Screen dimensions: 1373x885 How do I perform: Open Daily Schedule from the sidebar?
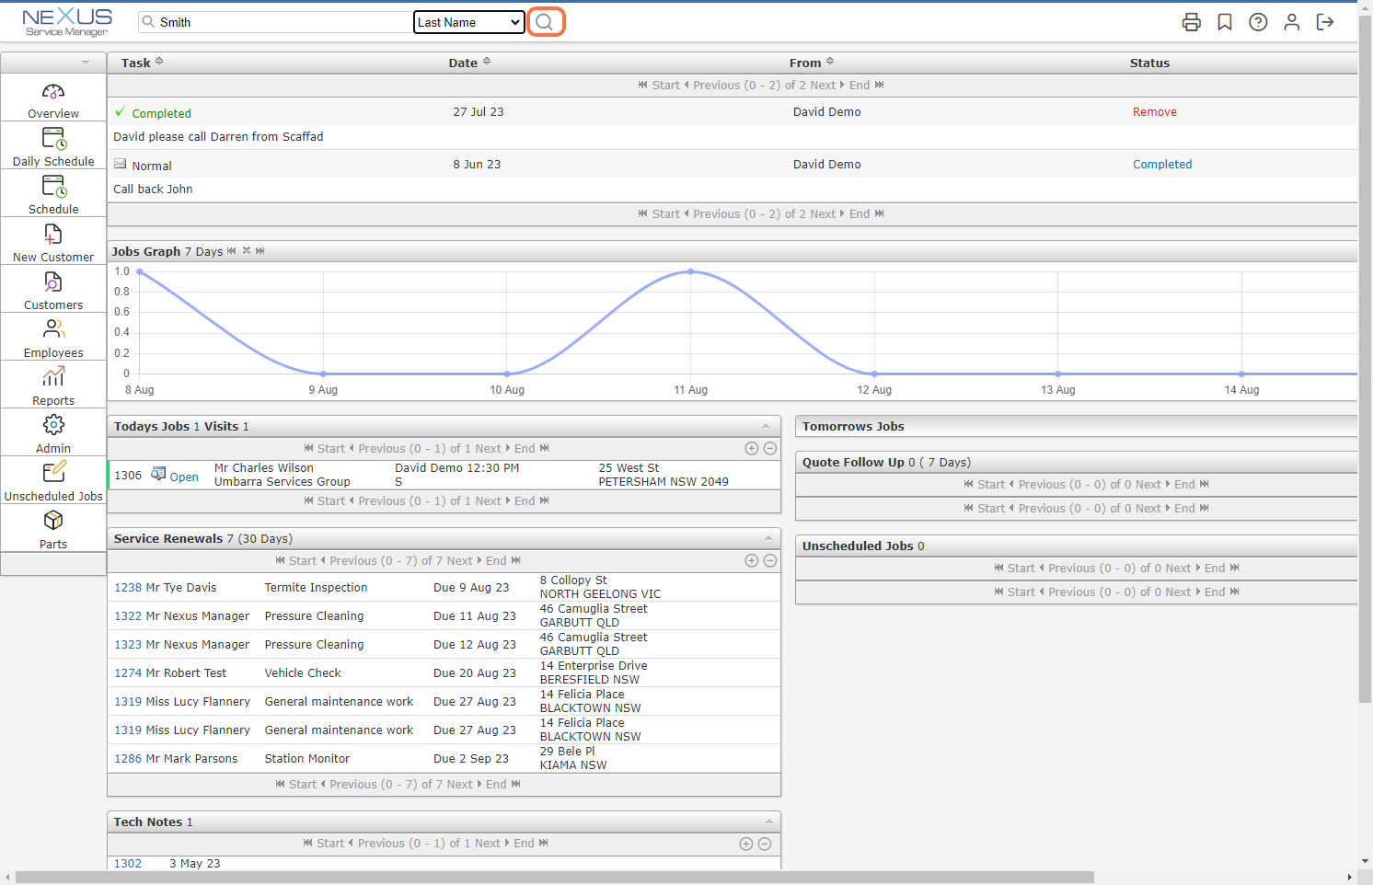(52, 145)
